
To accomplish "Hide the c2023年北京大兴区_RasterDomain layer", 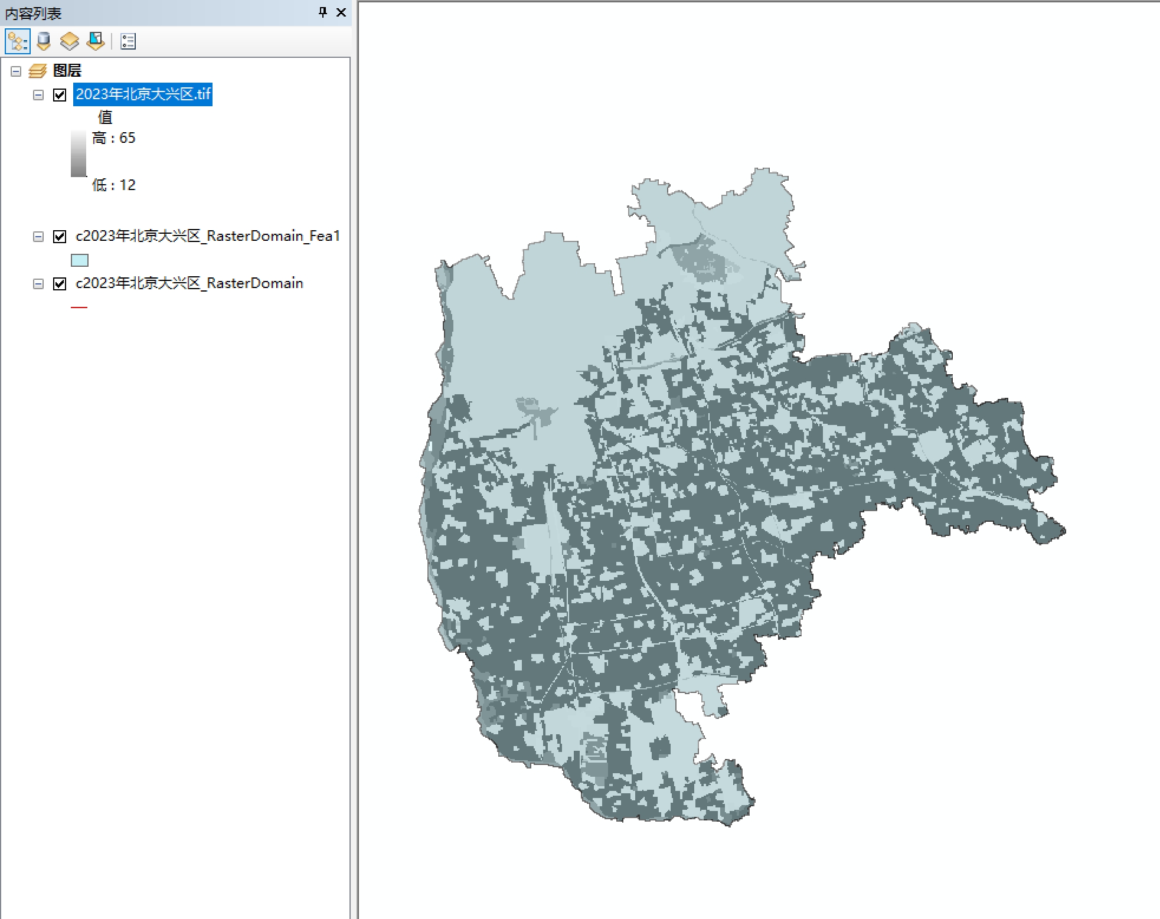I will point(60,283).
